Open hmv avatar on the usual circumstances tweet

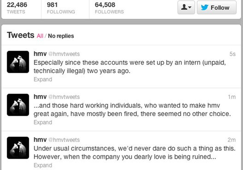pyautogui.click(x=18, y=148)
